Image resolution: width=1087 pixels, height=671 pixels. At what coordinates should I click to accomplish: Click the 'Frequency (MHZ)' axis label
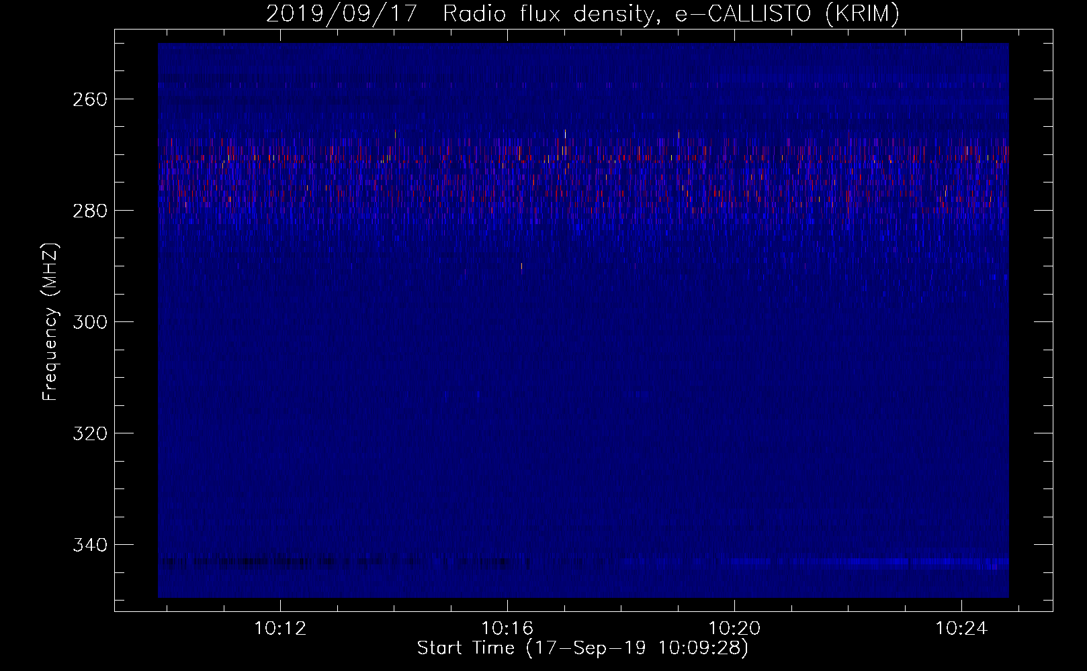50,321
